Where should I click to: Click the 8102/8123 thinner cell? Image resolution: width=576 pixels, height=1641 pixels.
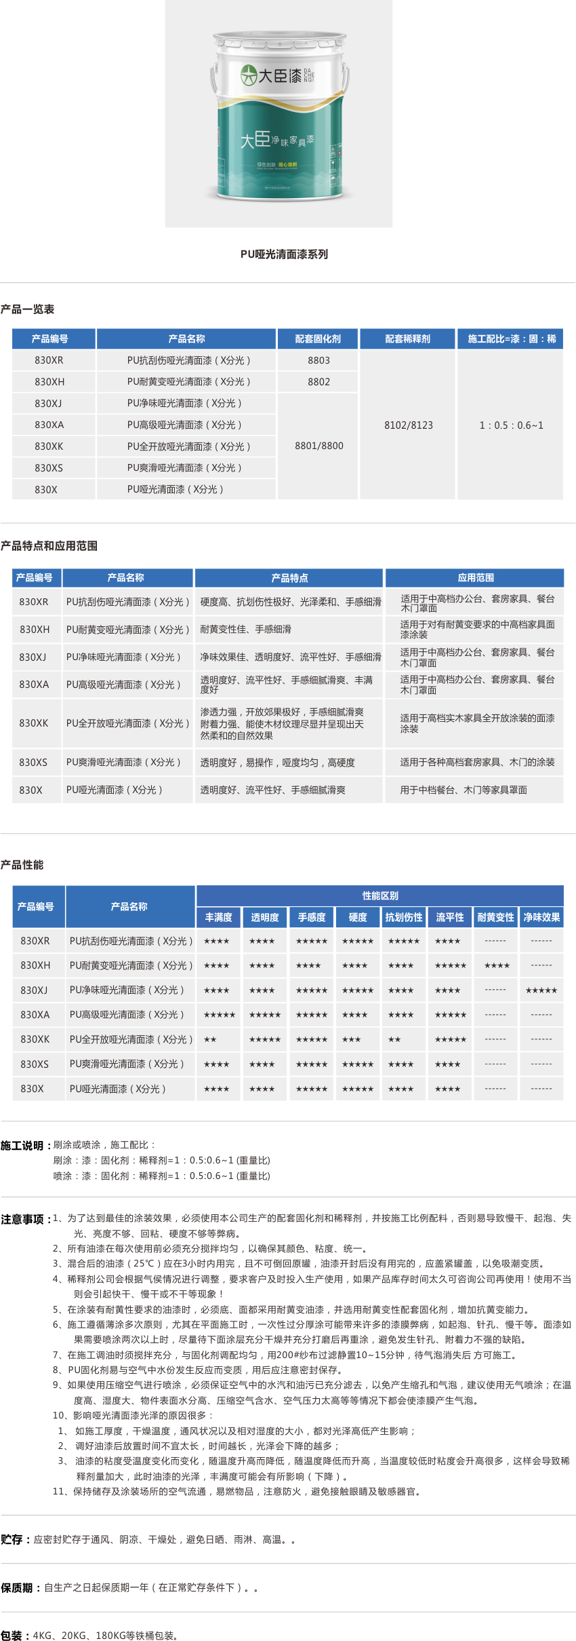tap(408, 425)
